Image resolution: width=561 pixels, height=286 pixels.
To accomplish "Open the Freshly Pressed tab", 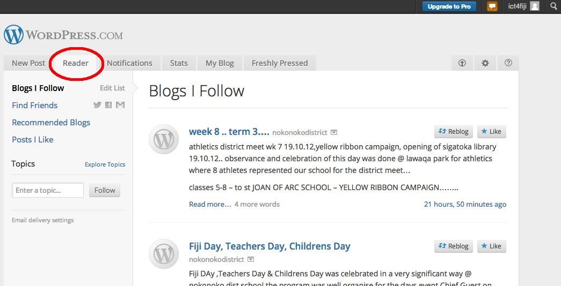I will click(280, 63).
